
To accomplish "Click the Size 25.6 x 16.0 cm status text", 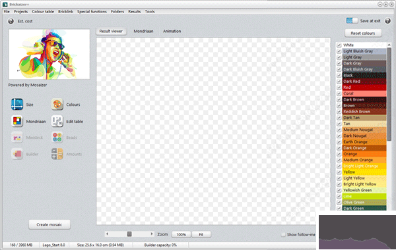I will coord(100,245).
